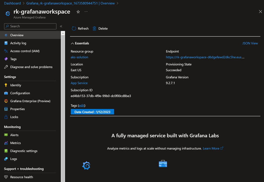The height and width of the screenshot is (182, 264).
Task: Click the Refresh icon in the toolbar
Action: [74, 28]
